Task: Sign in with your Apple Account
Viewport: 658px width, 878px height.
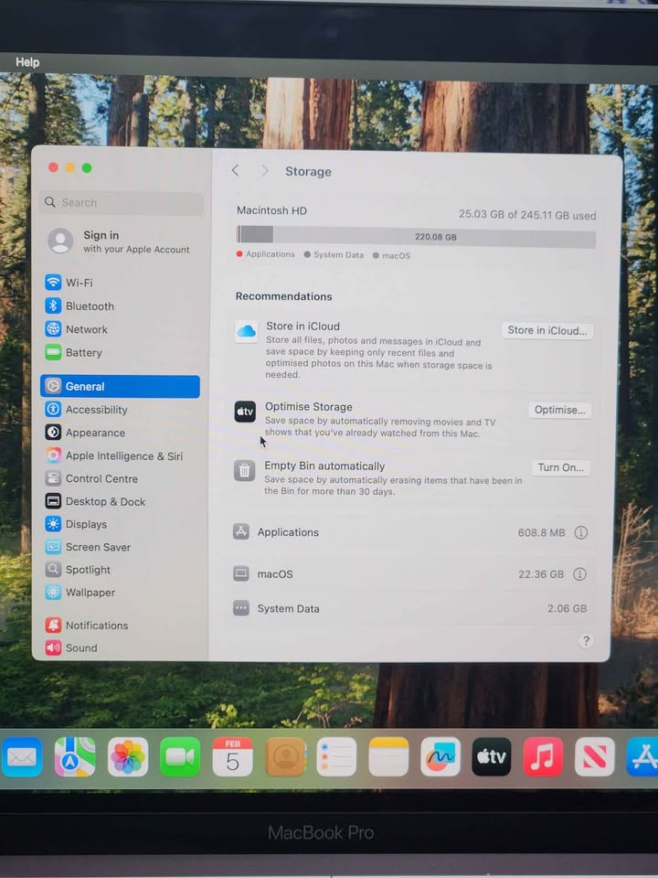Action: [x=119, y=241]
